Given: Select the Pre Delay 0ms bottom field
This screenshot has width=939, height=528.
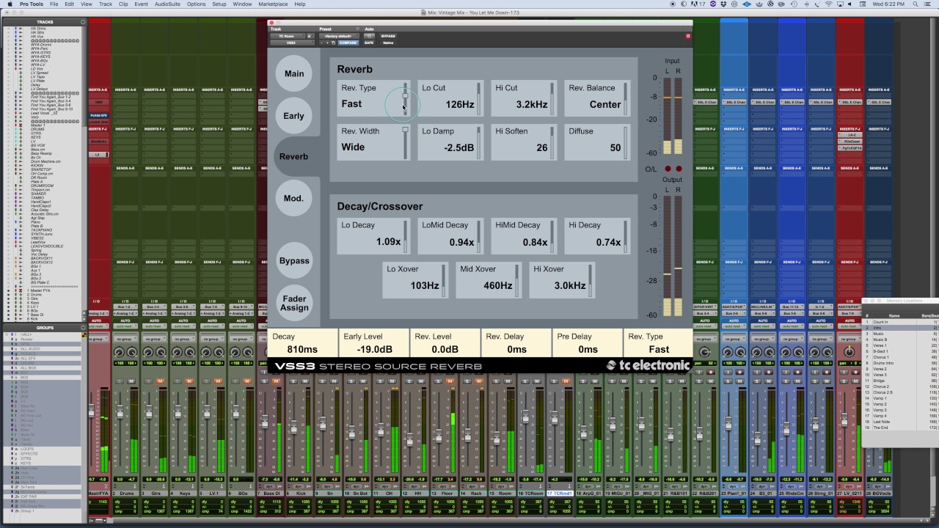Looking at the screenshot, I should [x=588, y=342].
